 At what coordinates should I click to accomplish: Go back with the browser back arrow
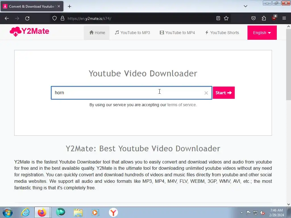pos(7,18)
